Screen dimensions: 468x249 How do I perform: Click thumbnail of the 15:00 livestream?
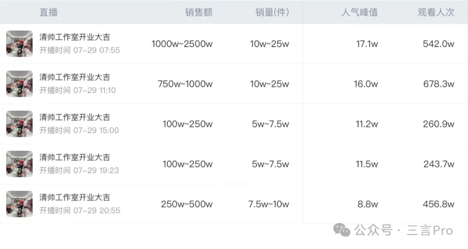click(x=19, y=124)
